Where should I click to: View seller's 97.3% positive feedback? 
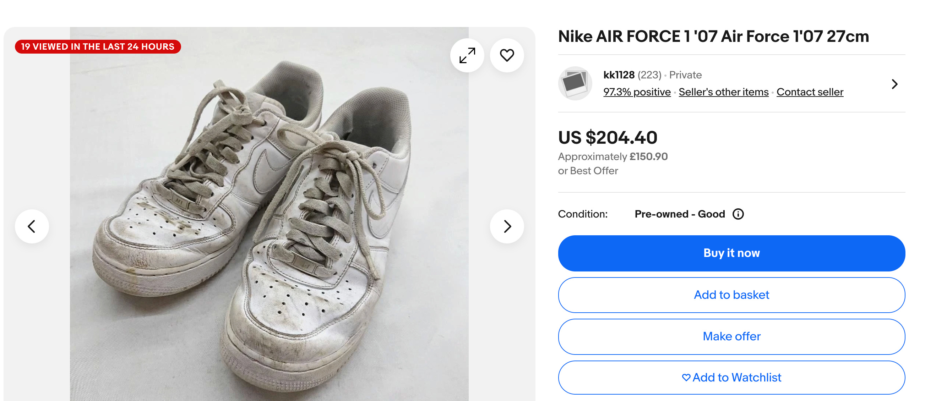tap(637, 92)
